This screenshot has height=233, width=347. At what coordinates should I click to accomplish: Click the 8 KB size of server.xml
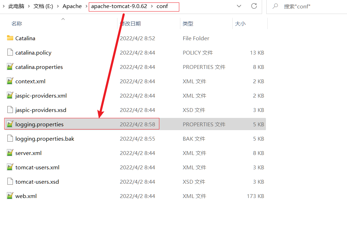click(x=259, y=153)
